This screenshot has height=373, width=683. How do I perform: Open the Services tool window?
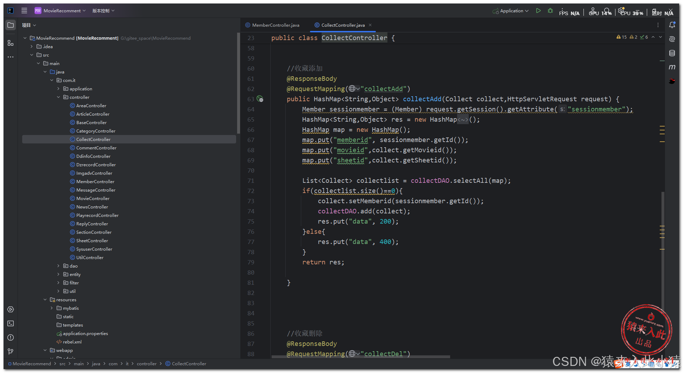pyautogui.click(x=11, y=309)
